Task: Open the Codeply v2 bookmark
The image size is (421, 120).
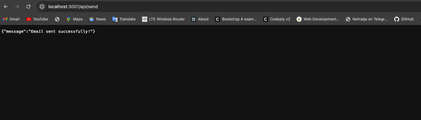Action: 277,19
